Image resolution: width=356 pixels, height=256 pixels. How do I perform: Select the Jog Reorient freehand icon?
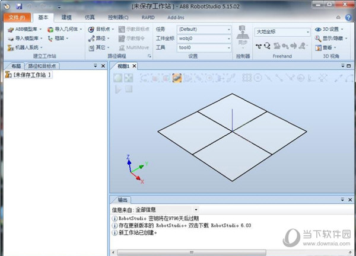(x=294, y=46)
